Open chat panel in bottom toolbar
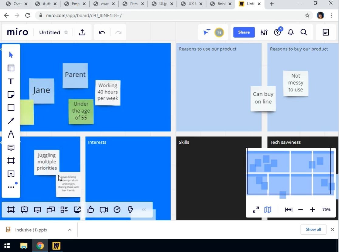Screen dimensions: 339x252 51,210
